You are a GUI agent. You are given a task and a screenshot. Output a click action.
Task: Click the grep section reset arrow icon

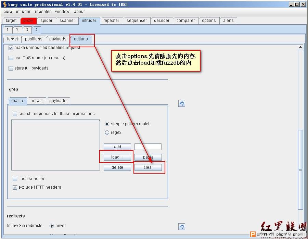click(181, 103)
